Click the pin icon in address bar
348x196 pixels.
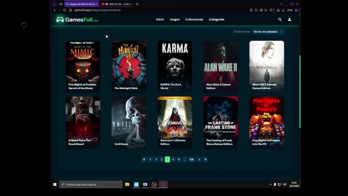coord(251,10)
